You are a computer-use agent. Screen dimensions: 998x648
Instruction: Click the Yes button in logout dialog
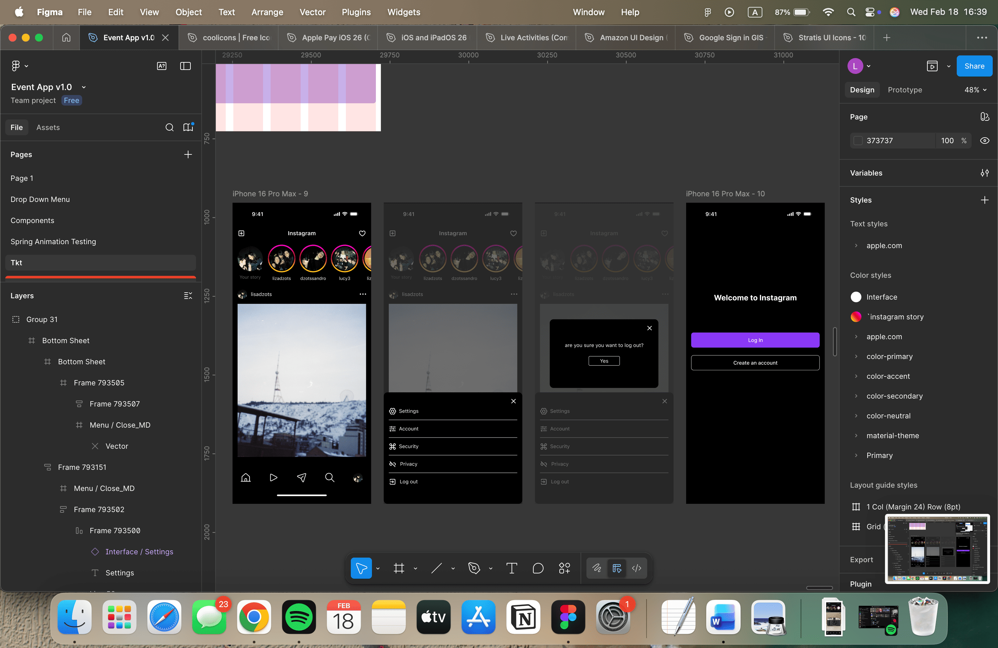604,361
